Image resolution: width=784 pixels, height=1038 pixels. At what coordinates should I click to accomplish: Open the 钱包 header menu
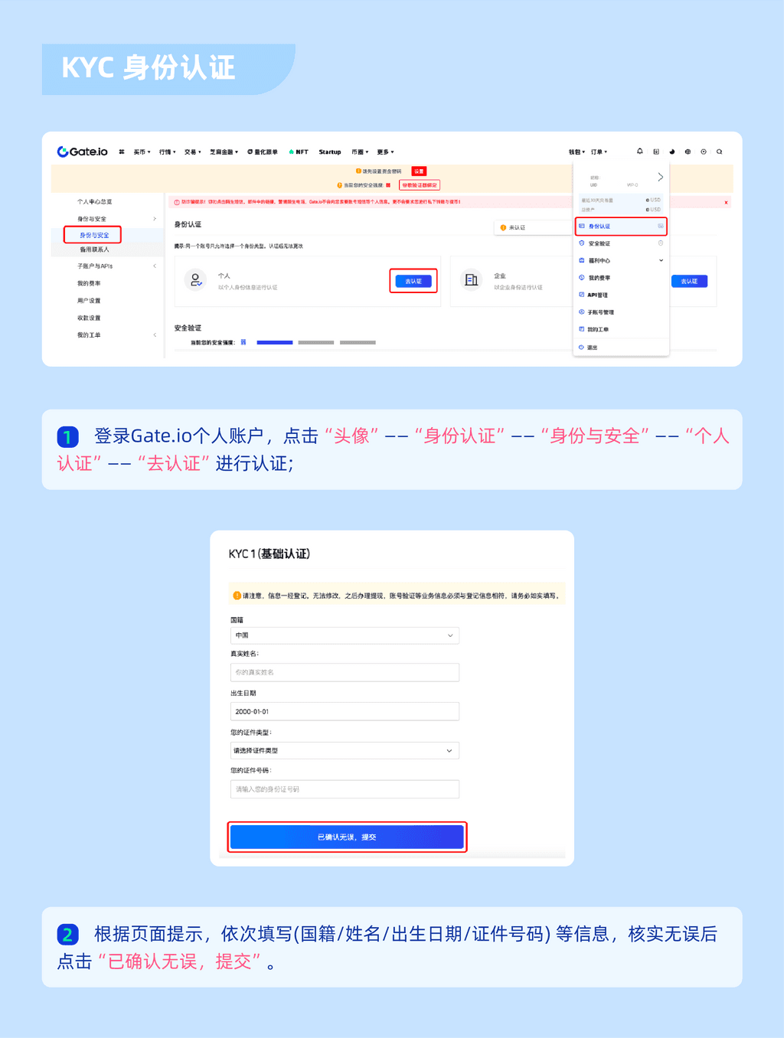point(576,152)
